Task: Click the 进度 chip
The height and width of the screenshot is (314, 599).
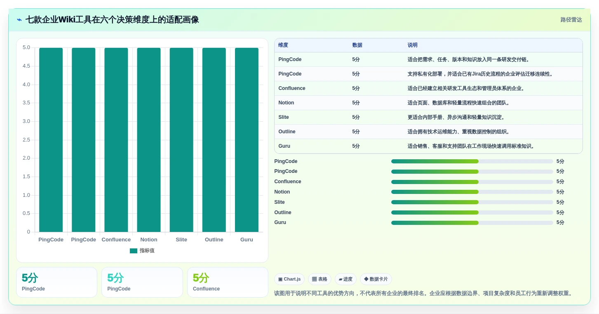Action: (x=345, y=279)
